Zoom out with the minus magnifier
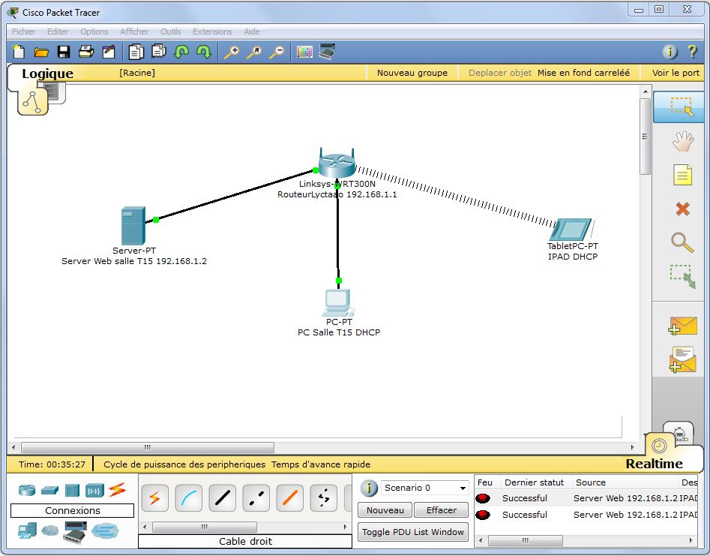Screen dimensions: 710x556 click(277, 52)
